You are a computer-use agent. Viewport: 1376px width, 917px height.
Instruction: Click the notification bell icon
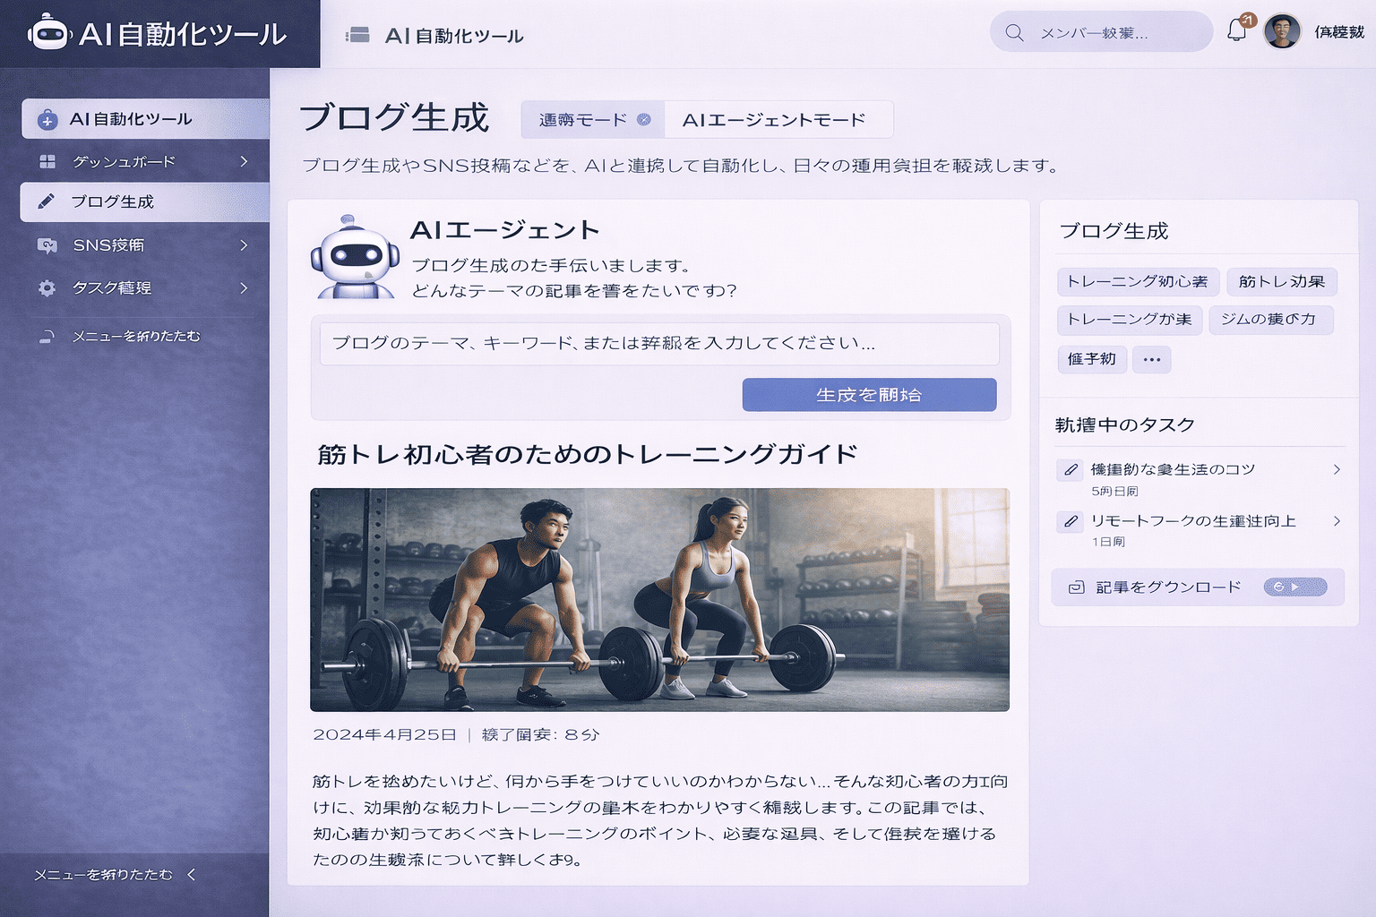pos(1237,30)
